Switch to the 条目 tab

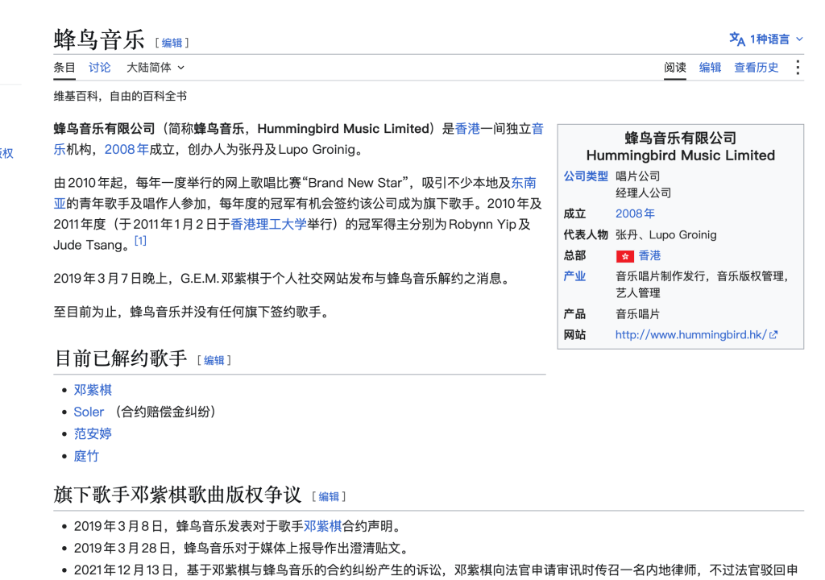[x=64, y=68]
